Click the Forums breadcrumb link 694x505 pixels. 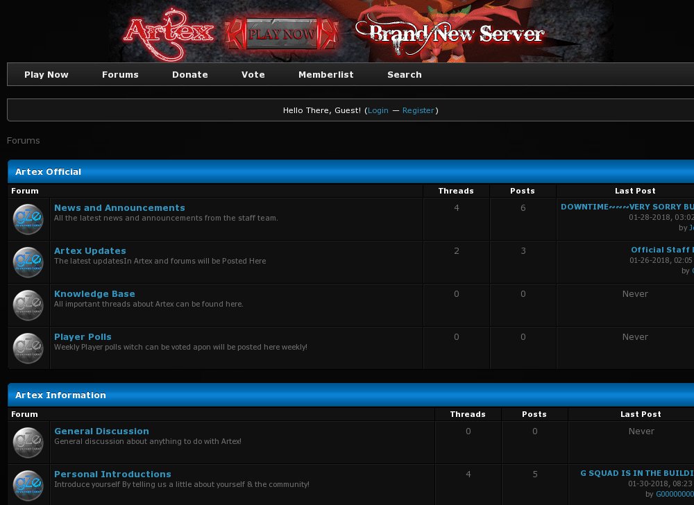tap(23, 140)
